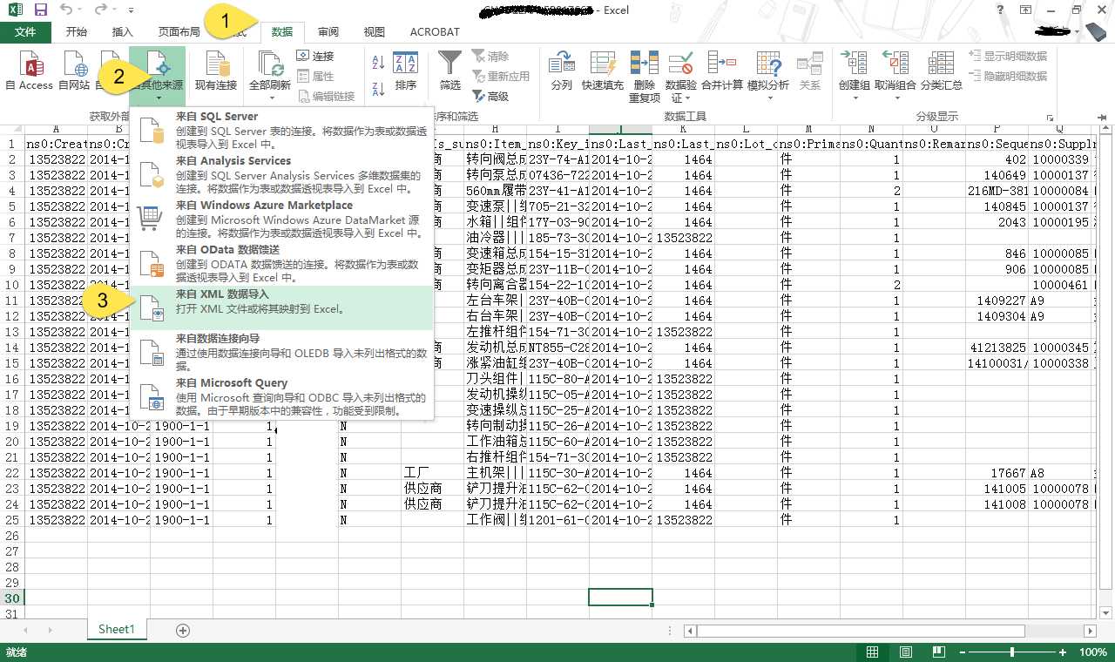Choose 来自 XML 数据导入 entry

[x=281, y=307]
